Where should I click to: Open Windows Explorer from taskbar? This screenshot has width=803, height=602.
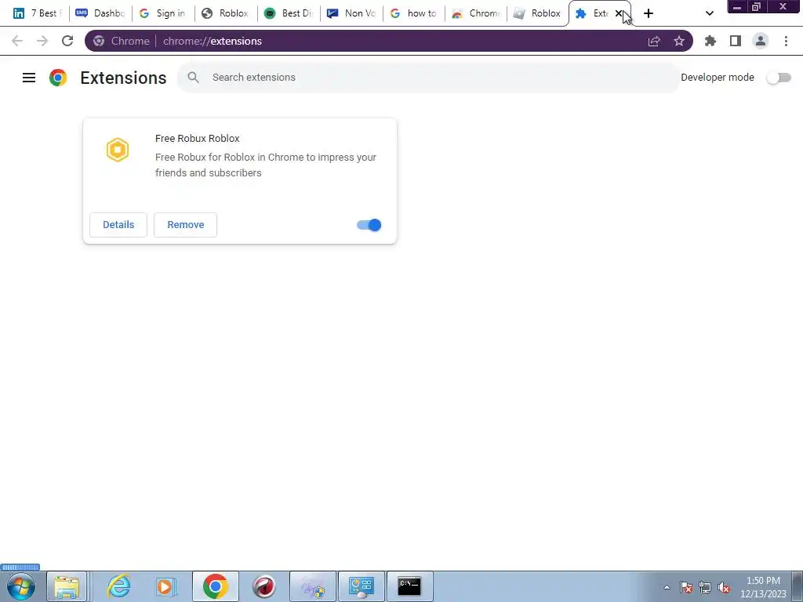pos(67,586)
